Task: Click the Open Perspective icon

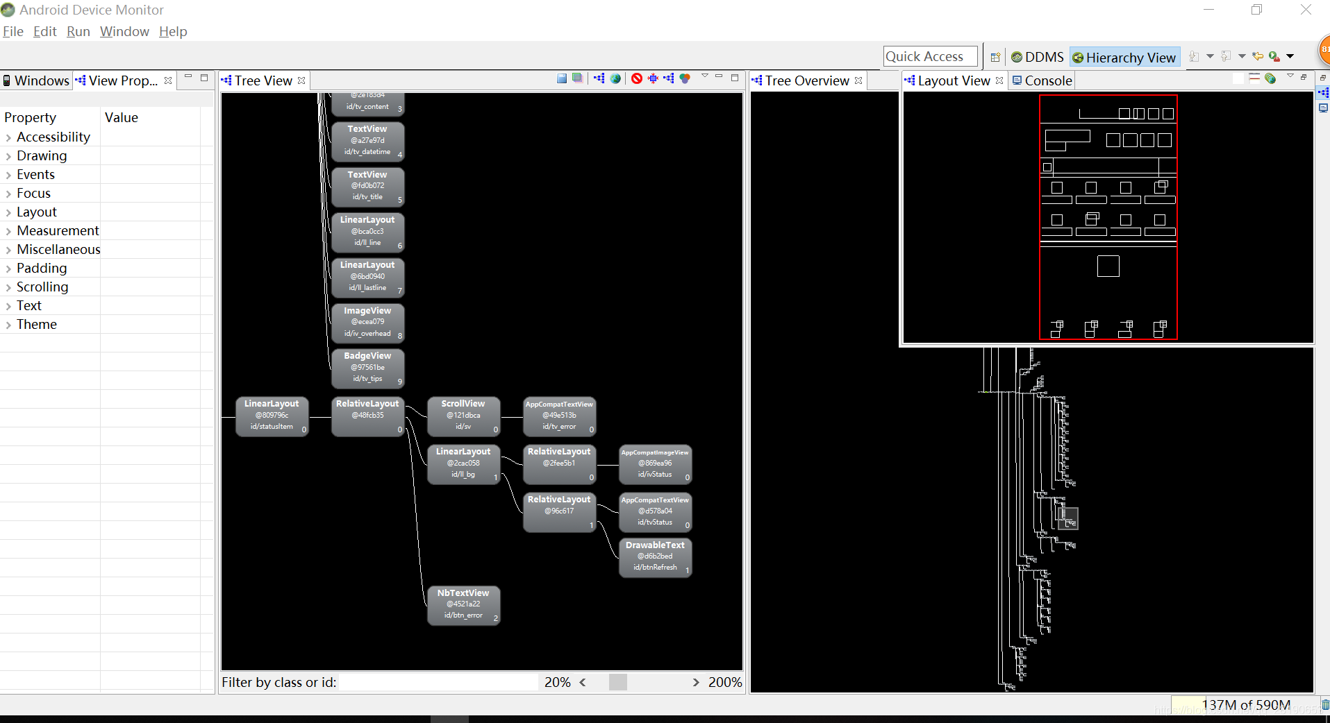Action: click(x=995, y=57)
